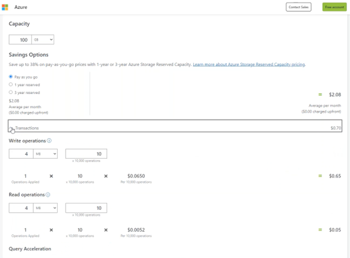Click the Write operations size field
350x258 pixels.
coord(21,154)
